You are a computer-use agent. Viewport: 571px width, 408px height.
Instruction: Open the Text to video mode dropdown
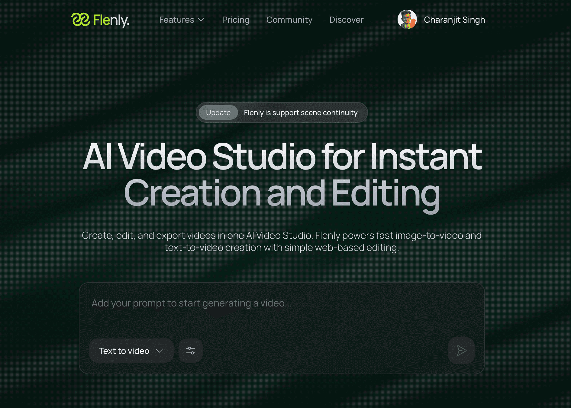[124, 351]
